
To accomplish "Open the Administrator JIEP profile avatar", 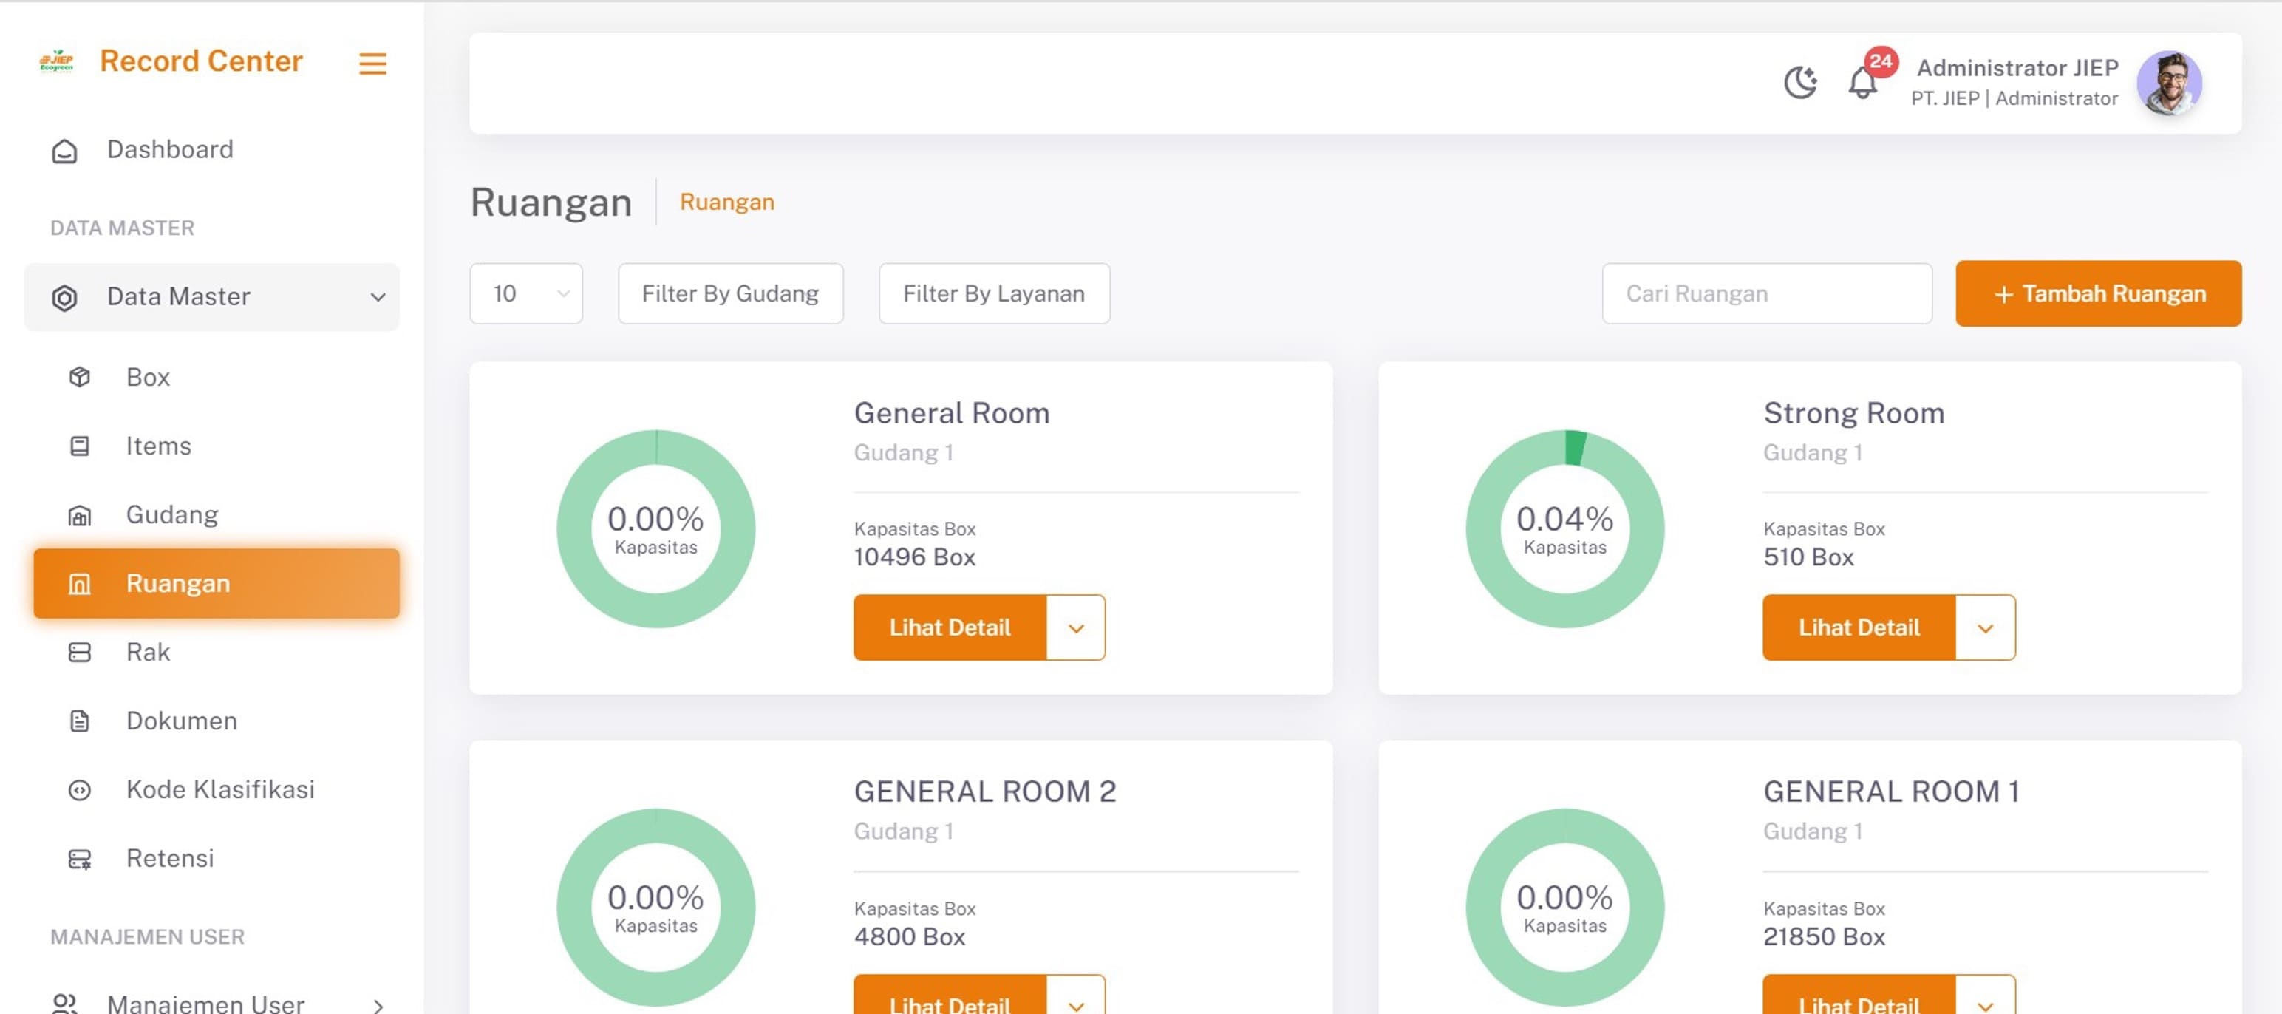I will tap(2169, 82).
